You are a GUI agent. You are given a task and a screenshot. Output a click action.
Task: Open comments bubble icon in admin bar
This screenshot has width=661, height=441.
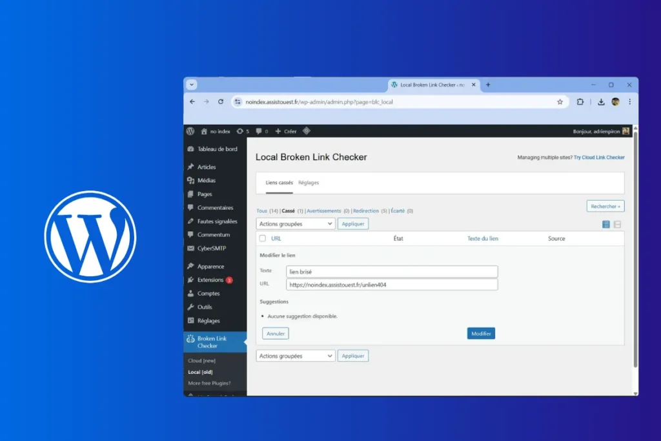pyautogui.click(x=261, y=131)
